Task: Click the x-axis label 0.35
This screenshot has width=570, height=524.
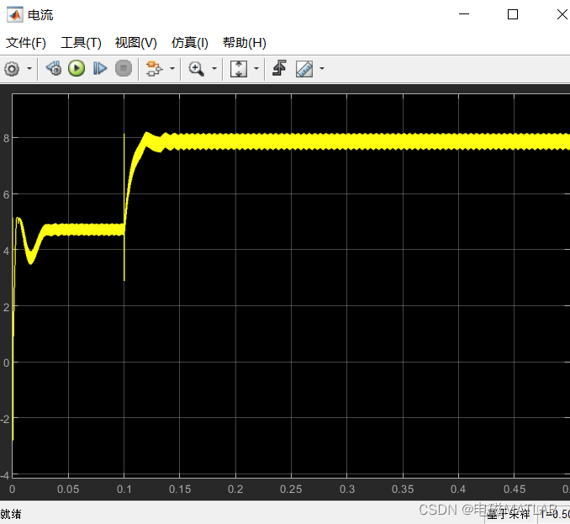Action: [x=403, y=490]
